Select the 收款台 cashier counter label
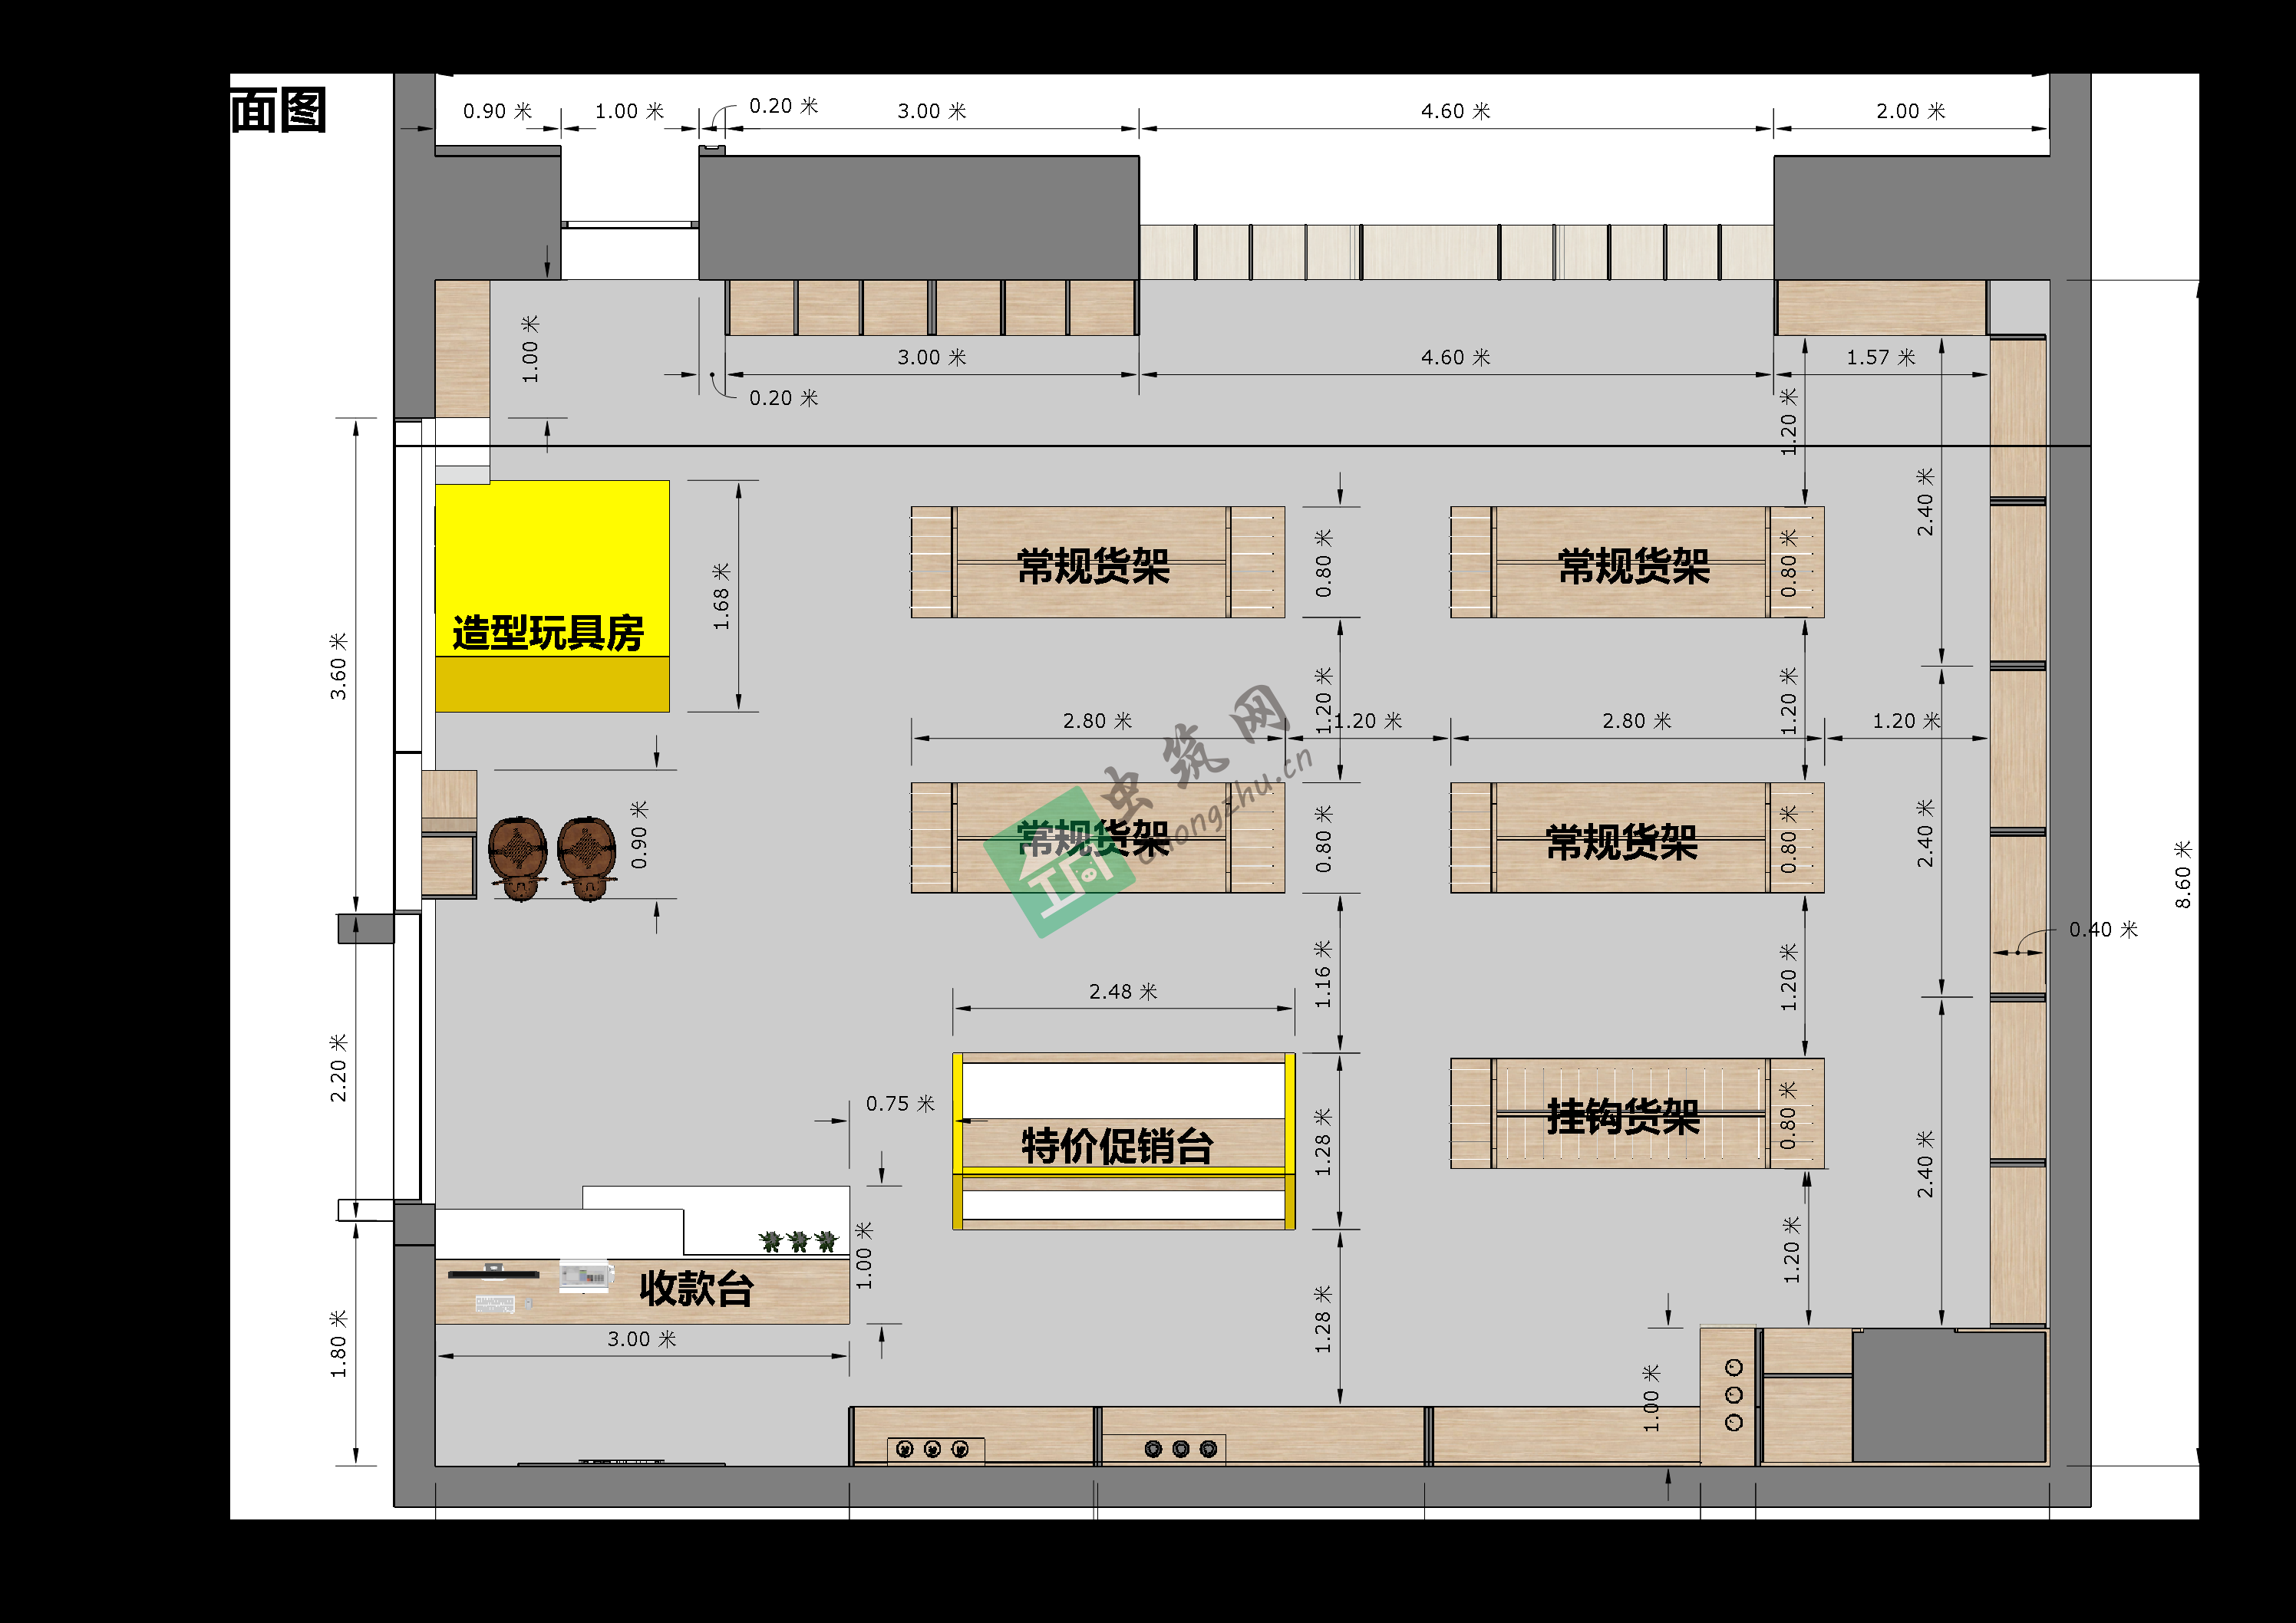Screen dimensions: 2296x1623 coord(696,1289)
